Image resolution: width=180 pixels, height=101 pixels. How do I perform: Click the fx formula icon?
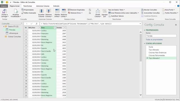tap(37, 24)
